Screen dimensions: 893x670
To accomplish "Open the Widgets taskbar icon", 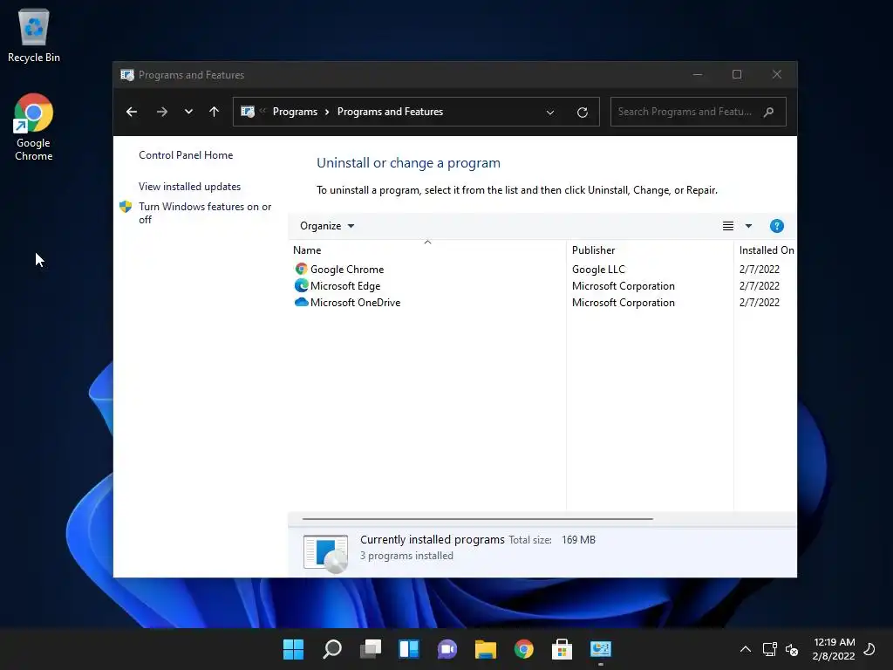I will coord(409,649).
